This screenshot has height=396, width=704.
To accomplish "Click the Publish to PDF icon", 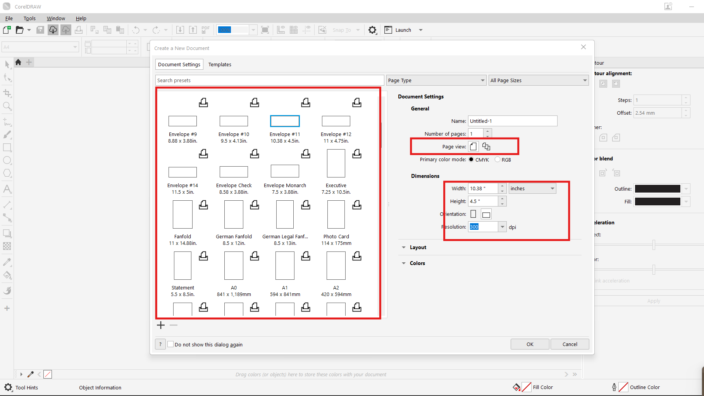I will coord(205,30).
